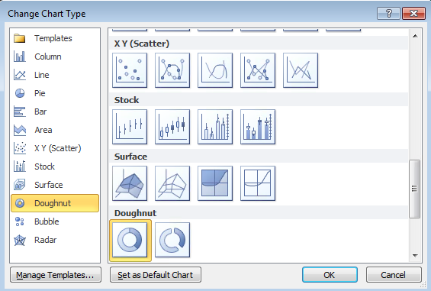Choose Scatter with Smooth Lines and Markers

[172, 70]
